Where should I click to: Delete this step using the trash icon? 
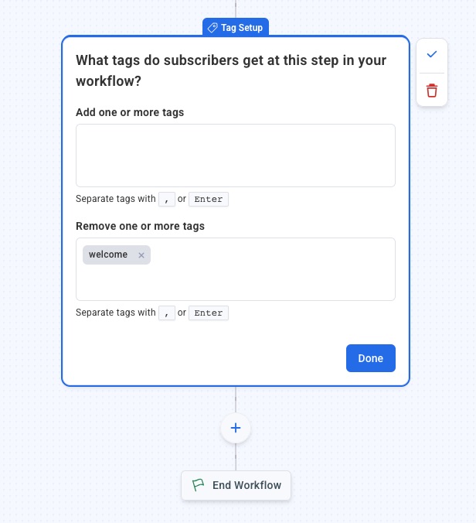click(432, 91)
